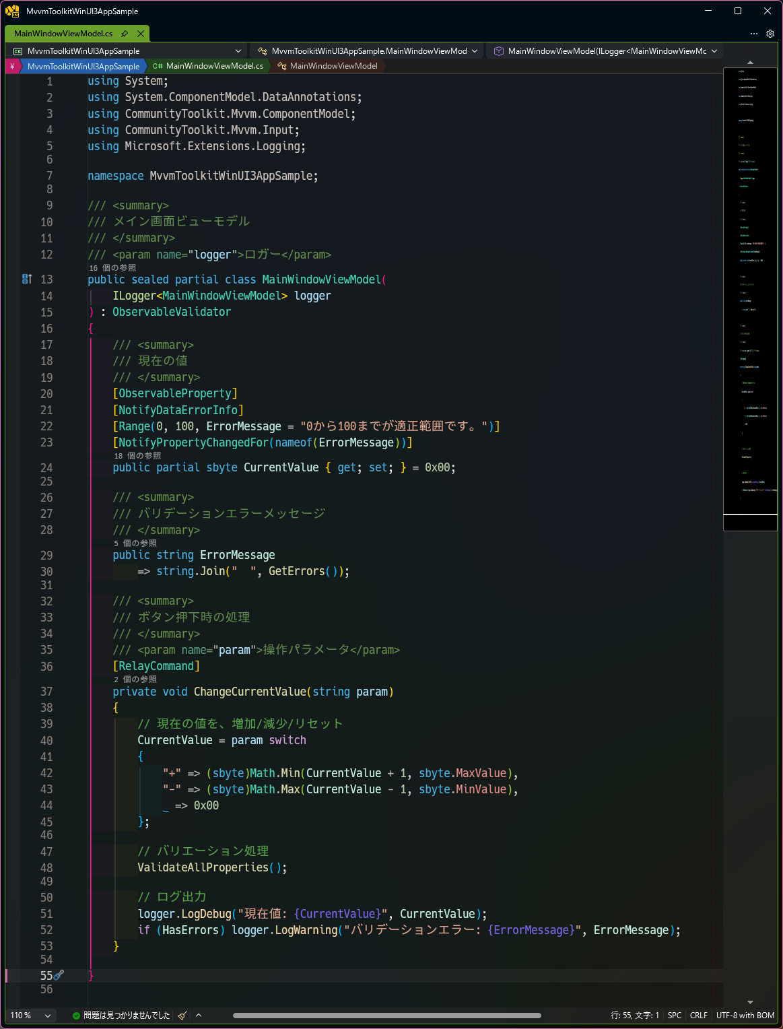Click sbyte.MaxValue on line 42
Viewport: 783px width, 1029px height.
pos(463,773)
